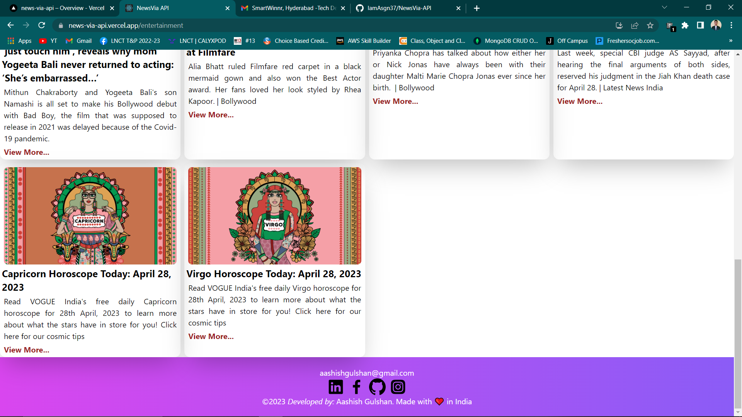Open the tab search dropdown arrow
Image resolution: width=742 pixels, height=417 pixels.
tap(664, 7)
